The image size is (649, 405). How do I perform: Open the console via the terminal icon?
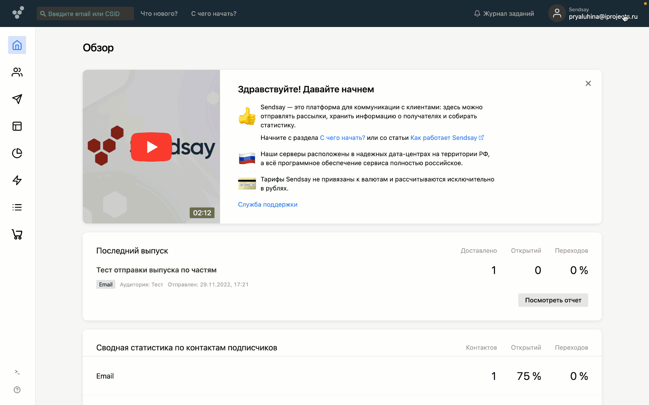click(x=17, y=372)
